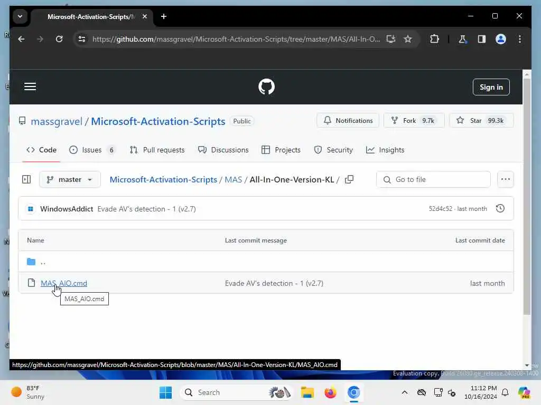Switch to the Code tab
Screen dimensions: 541x405
[x=41, y=150]
